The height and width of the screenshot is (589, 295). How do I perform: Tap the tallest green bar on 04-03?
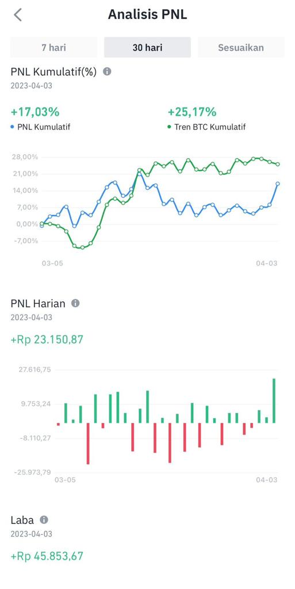(x=274, y=401)
